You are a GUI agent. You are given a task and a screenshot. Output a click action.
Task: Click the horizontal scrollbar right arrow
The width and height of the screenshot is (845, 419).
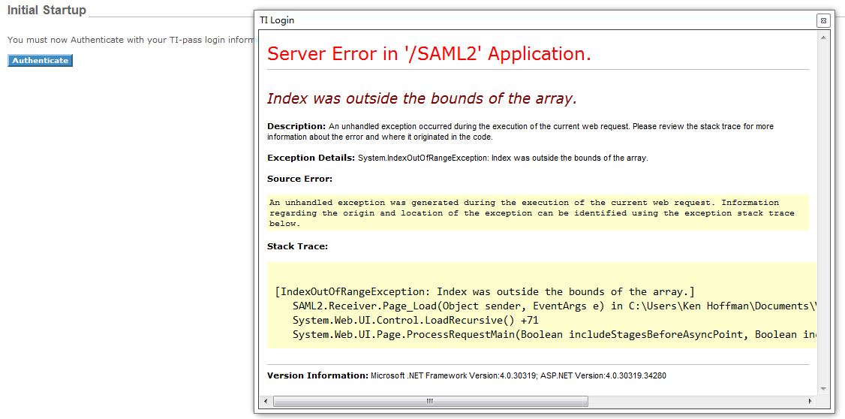(x=810, y=401)
